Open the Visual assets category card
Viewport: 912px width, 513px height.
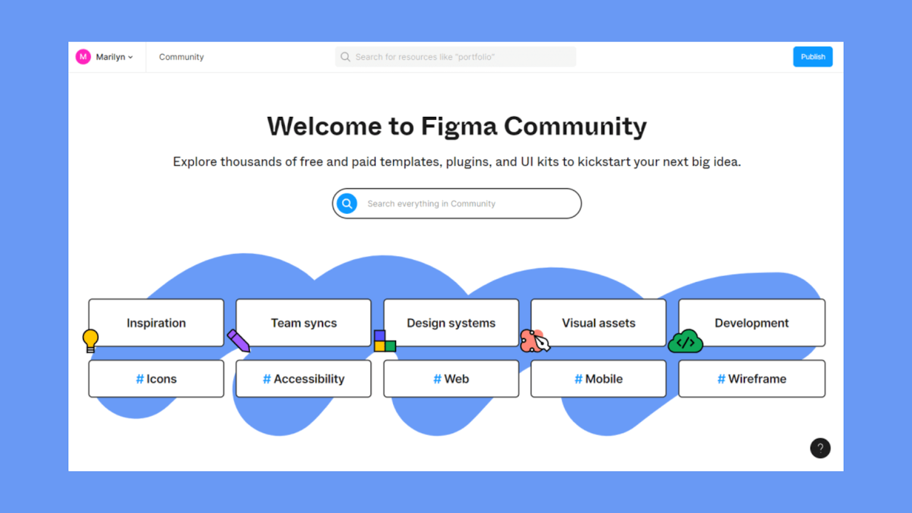pos(598,323)
